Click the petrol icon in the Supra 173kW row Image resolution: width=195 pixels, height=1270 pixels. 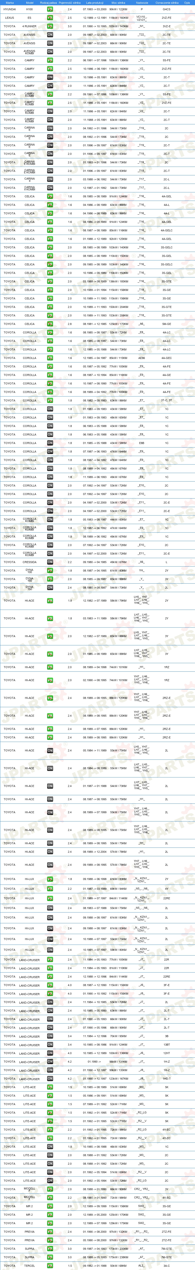point(50,1249)
